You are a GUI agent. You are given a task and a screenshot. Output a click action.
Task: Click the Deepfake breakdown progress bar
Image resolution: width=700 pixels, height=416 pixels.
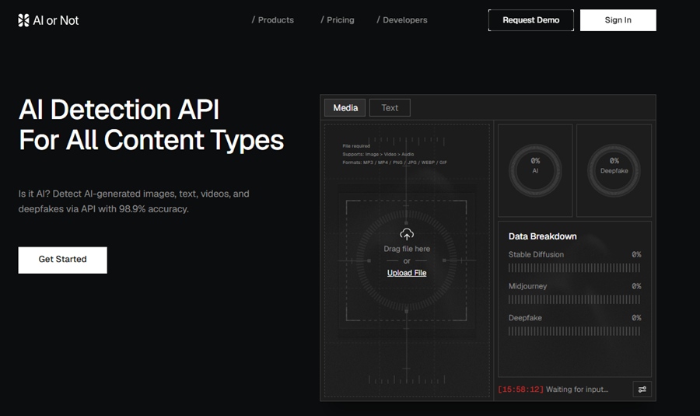[574, 331]
